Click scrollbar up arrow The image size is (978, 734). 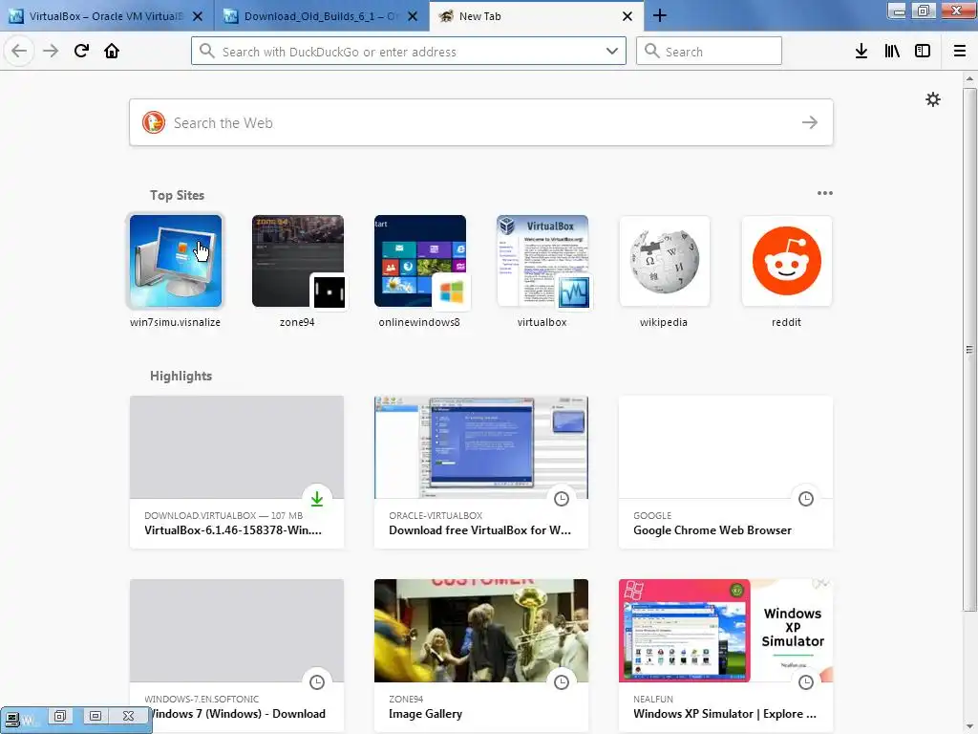(969, 78)
